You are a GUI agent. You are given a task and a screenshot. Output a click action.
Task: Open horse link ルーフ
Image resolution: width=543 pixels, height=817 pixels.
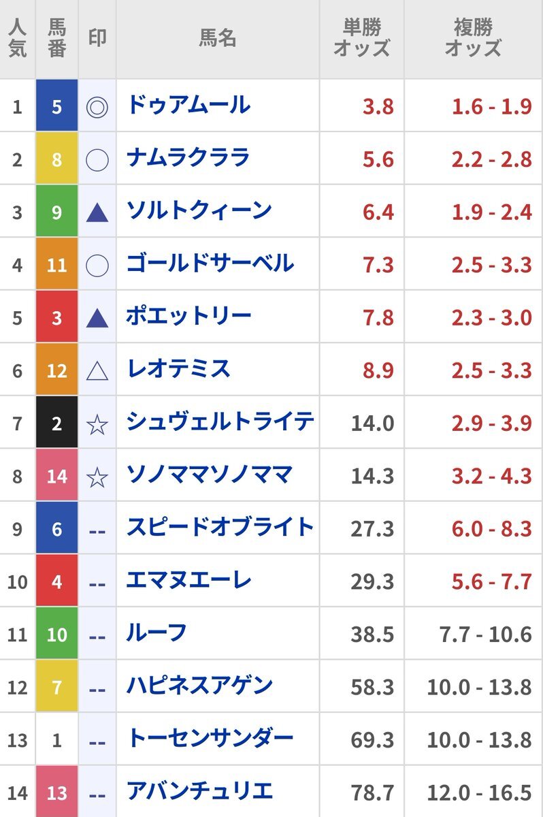(x=157, y=632)
